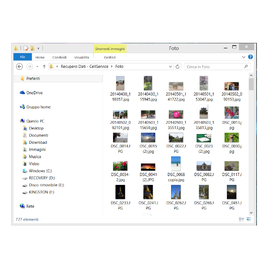Minimize the Foto window
268x268 pixels.
(x=226, y=48)
